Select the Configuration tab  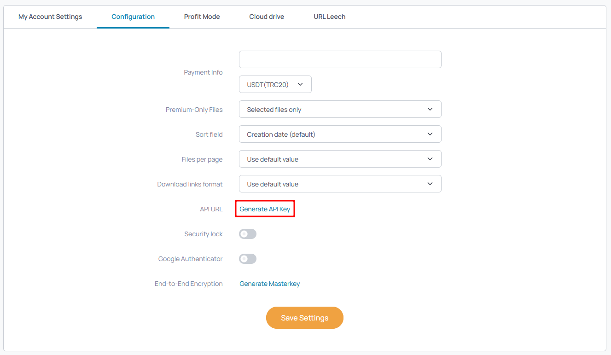133,17
